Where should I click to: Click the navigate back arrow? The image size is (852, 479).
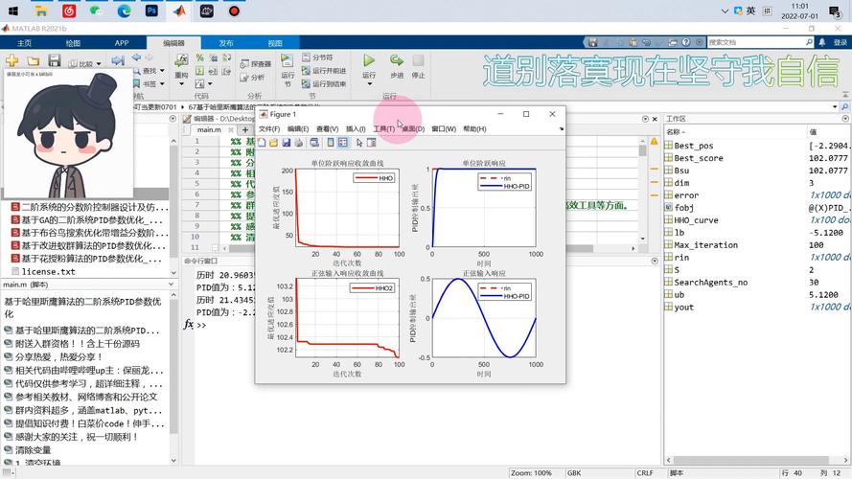coord(136,57)
